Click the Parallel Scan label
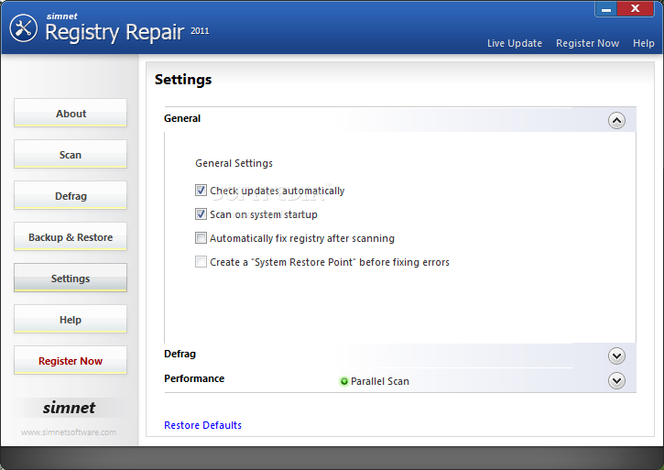The image size is (664, 470). click(x=380, y=381)
